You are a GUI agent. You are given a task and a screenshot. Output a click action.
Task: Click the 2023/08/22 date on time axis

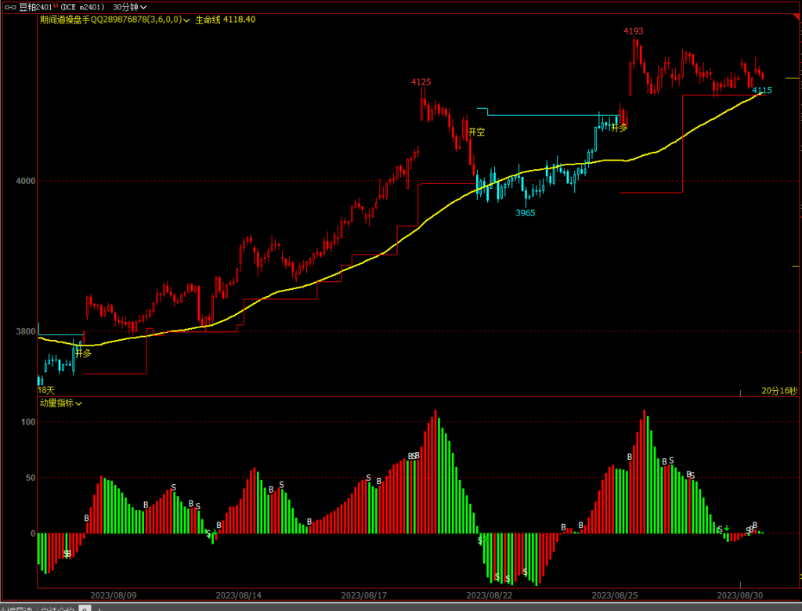487,596
